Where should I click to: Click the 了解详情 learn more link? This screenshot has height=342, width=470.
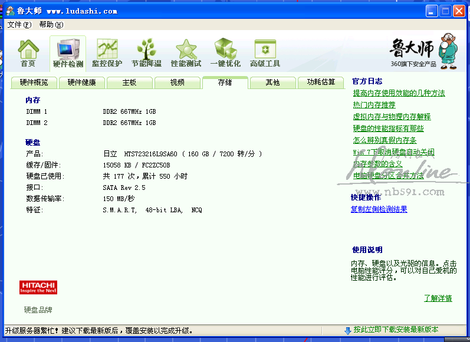click(x=438, y=298)
